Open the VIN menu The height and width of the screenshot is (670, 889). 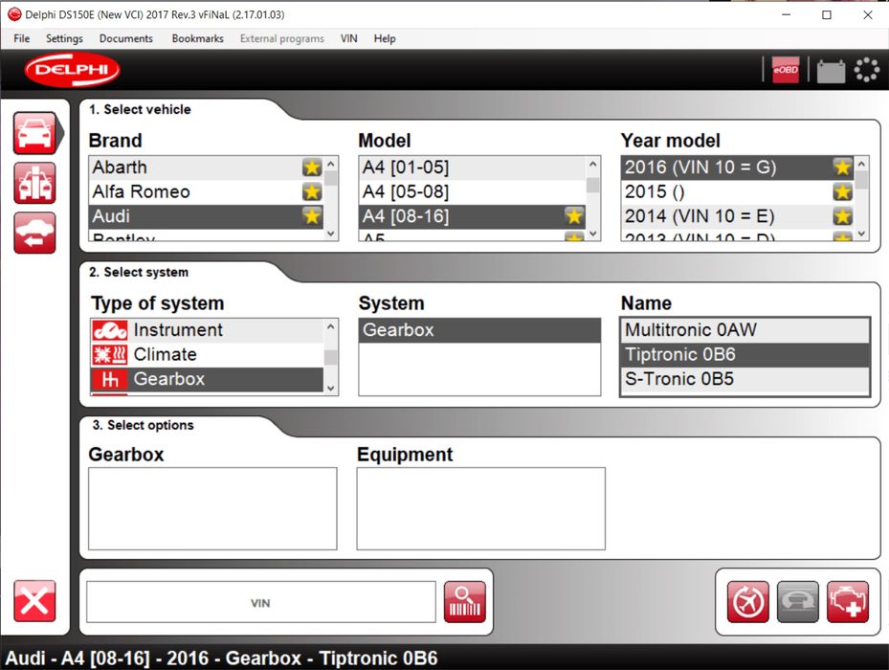click(348, 38)
